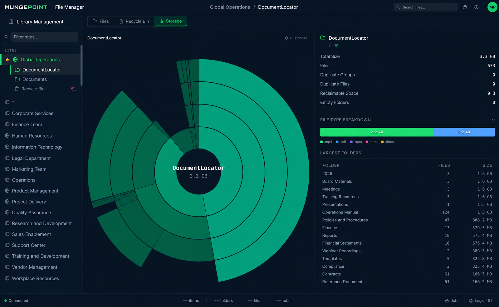This screenshot has width=499, height=307.
Task: Switch to the Files tab
Action: (x=101, y=21)
